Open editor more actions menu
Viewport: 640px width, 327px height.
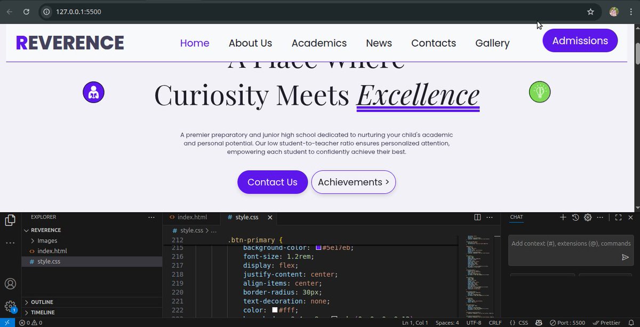click(x=490, y=217)
